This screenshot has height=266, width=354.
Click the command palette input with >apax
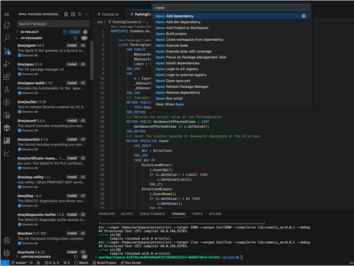tap(231, 8)
